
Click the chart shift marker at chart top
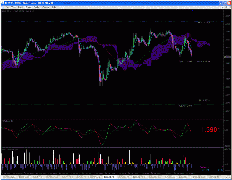(192, 10)
